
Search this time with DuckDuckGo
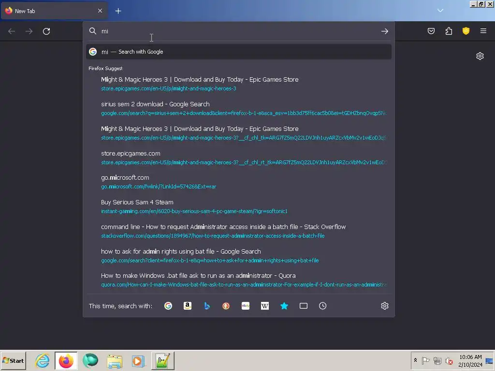pyautogui.click(x=226, y=306)
